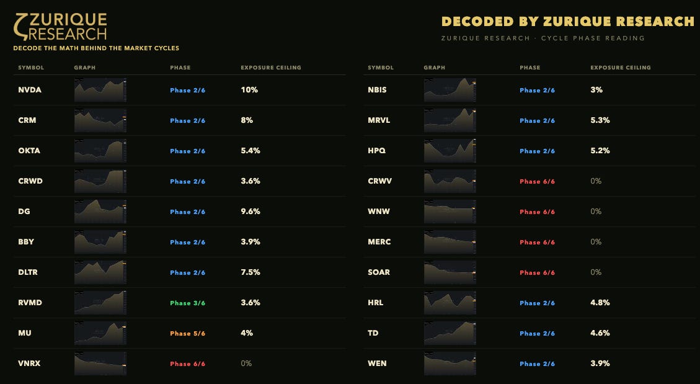Select the OKTA symbol
This screenshot has height=384, width=700.
29,151
